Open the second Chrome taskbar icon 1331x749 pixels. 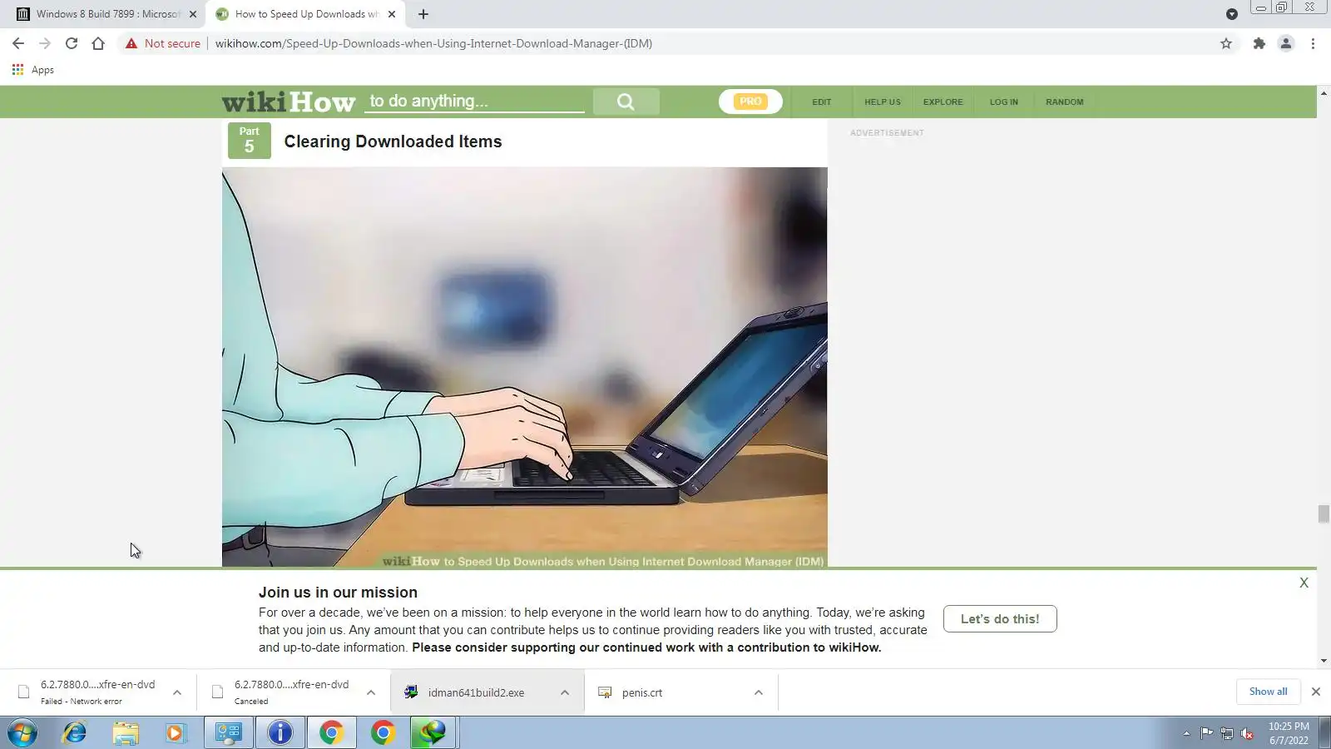click(x=383, y=733)
